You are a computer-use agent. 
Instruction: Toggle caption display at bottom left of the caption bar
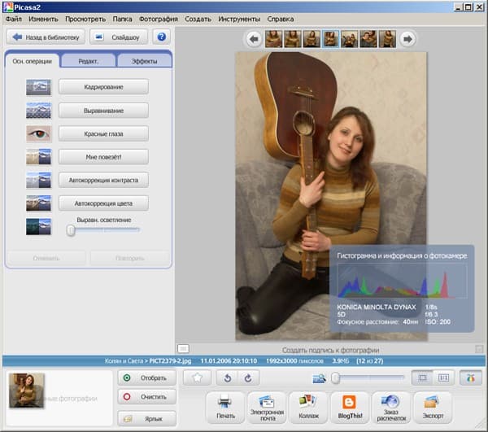(x=183, y=349)
